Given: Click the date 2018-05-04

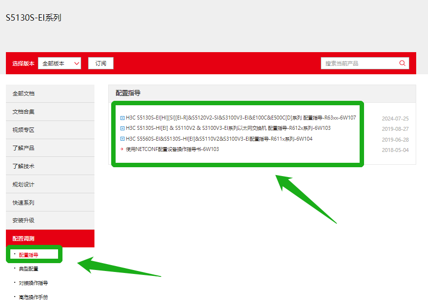Looking at the screenshot, I should (395, 150).
